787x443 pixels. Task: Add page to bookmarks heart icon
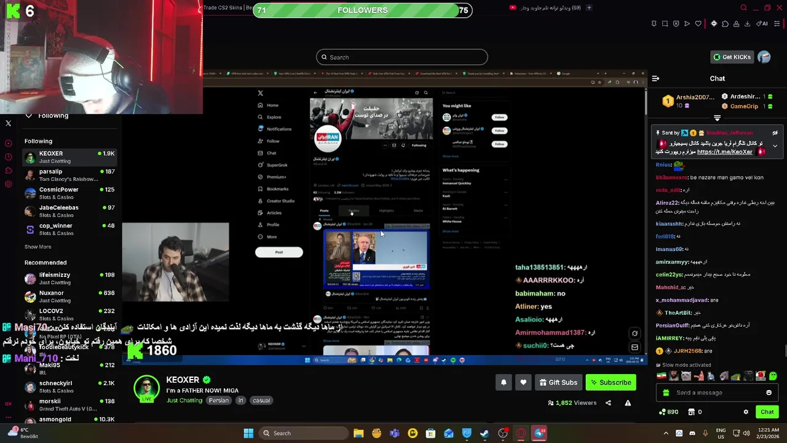point(698,24)
